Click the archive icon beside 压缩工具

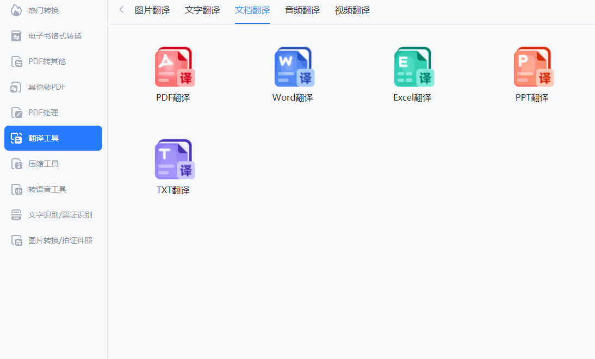[16, 164]
